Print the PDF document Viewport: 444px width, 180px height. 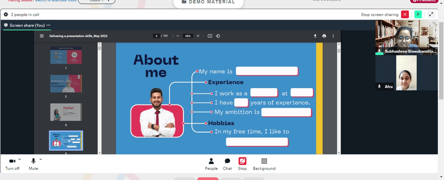324,36
